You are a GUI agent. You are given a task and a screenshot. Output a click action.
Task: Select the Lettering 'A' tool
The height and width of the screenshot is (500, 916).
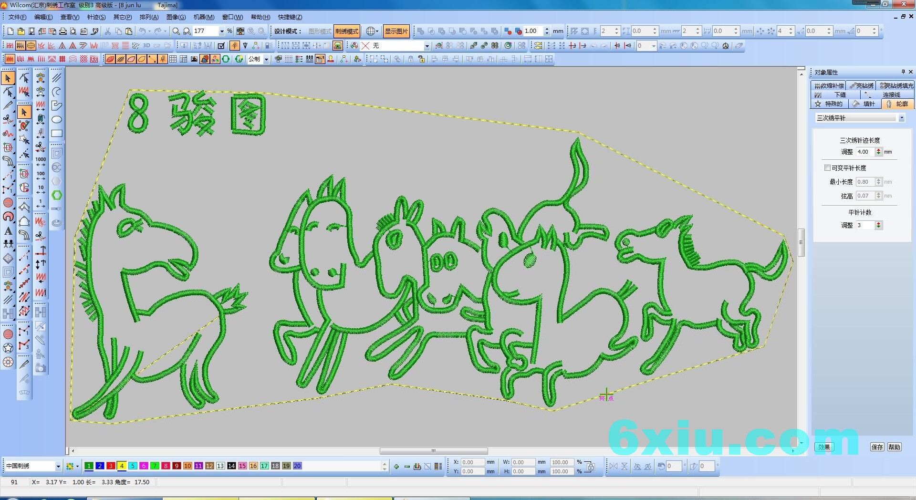click(8, 231)
